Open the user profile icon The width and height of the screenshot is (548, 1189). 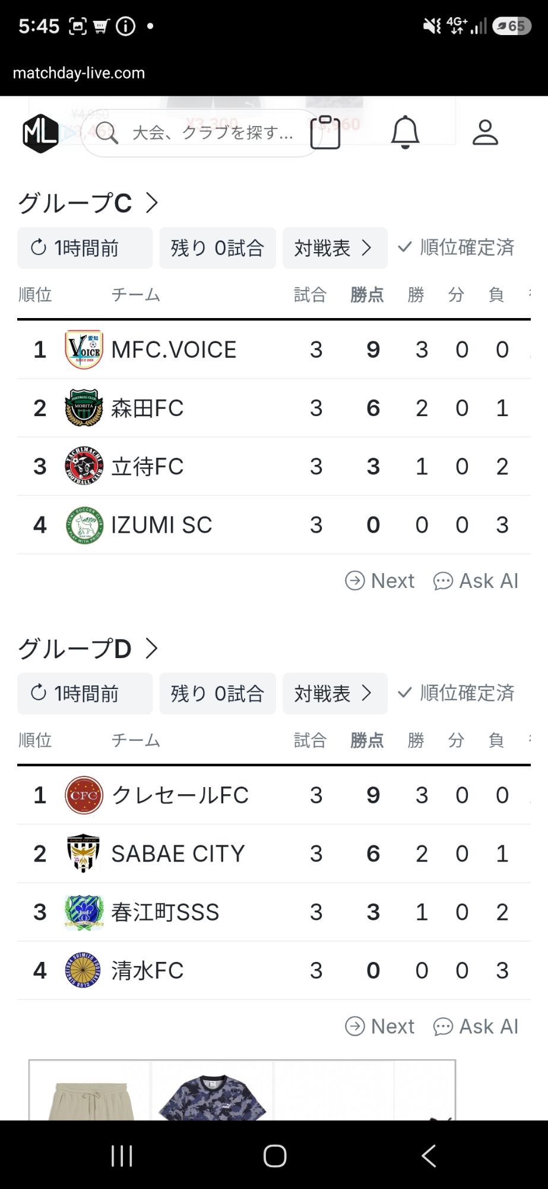tap(485, 132)
